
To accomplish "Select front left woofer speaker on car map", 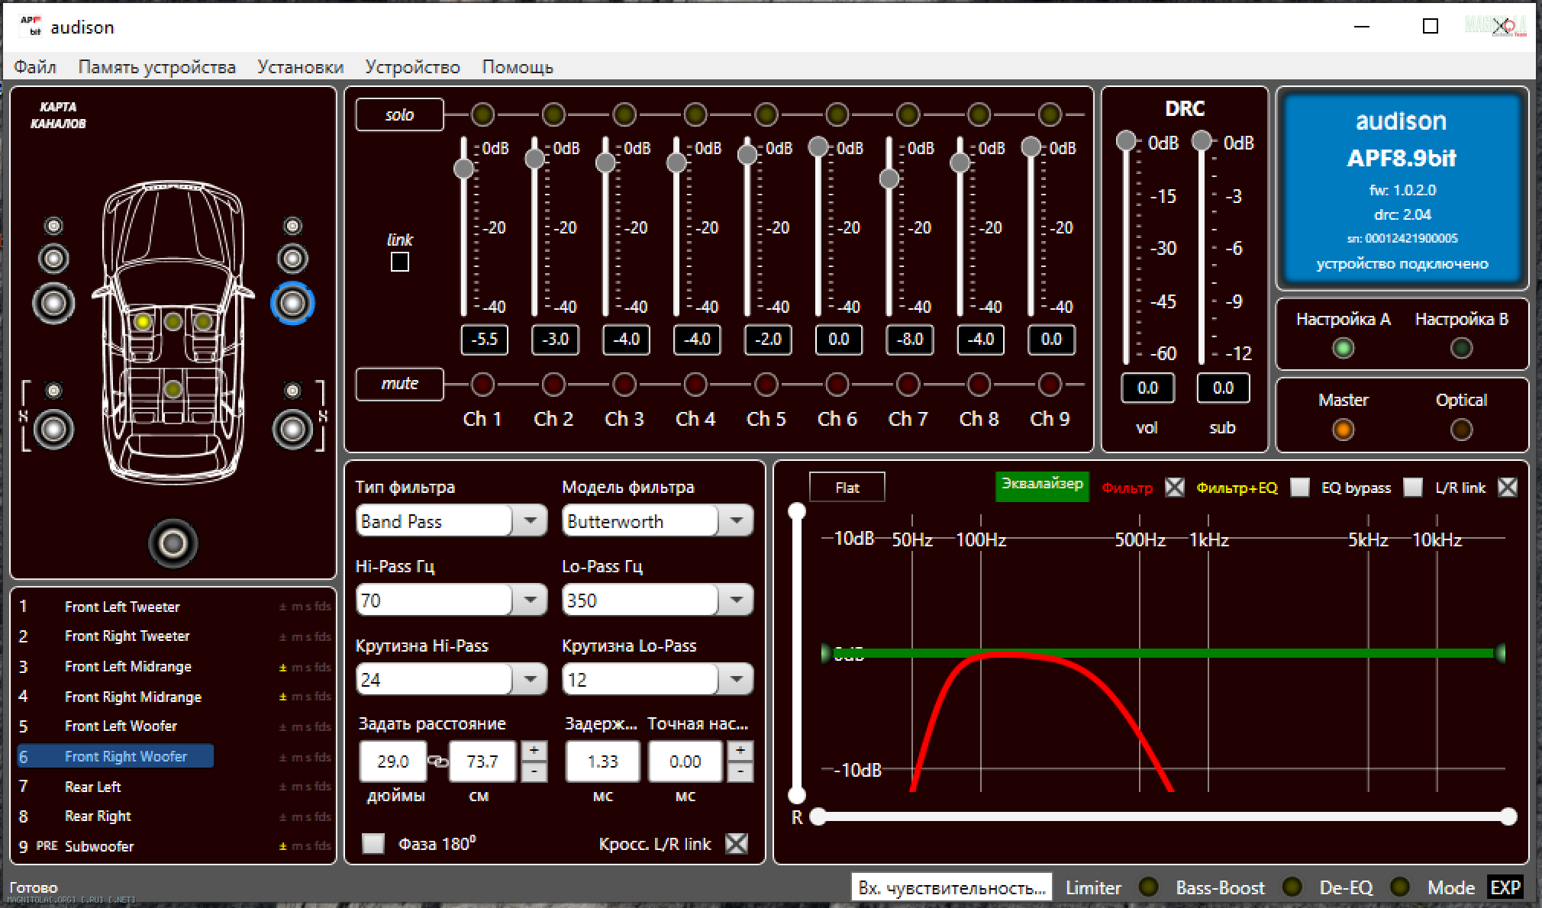I will click(x=53, y=303).
